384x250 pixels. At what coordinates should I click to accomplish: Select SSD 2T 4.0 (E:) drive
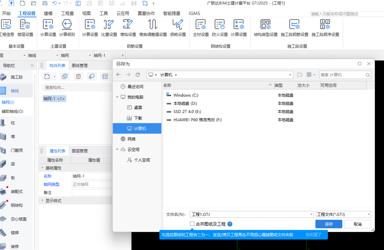point(187,112)
